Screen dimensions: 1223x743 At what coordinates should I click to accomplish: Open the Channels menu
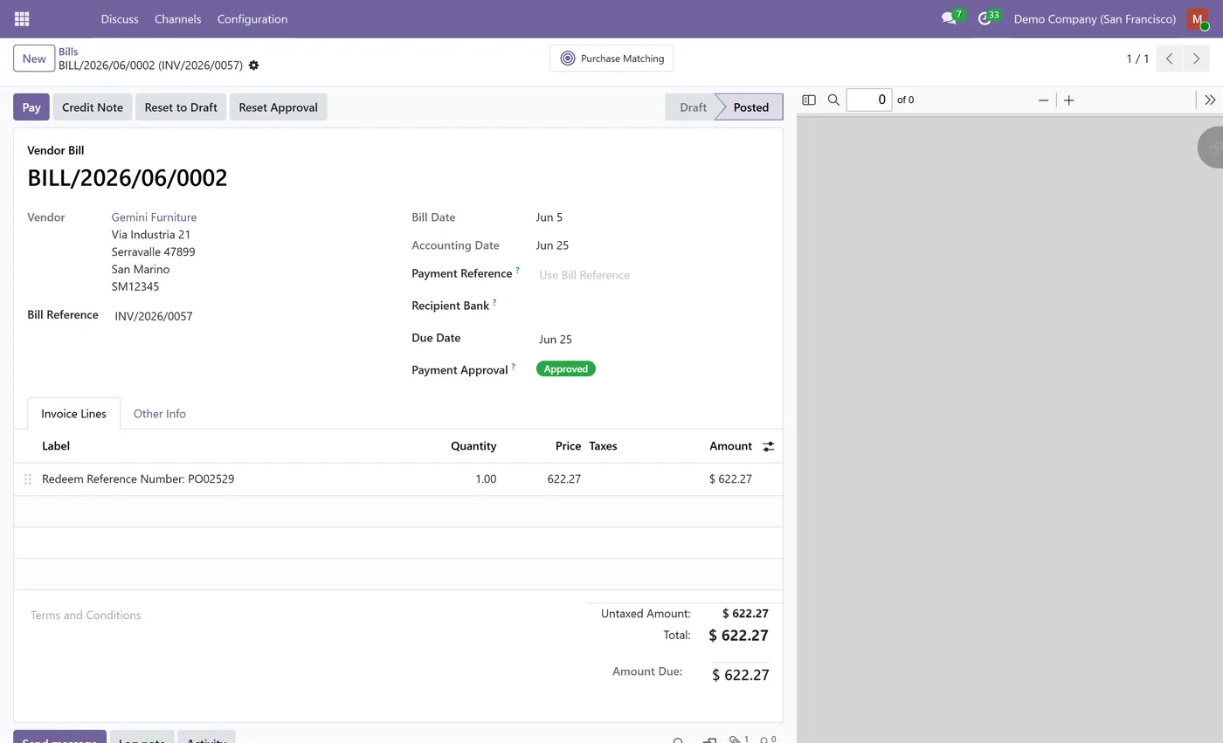[x=177, y=18]
